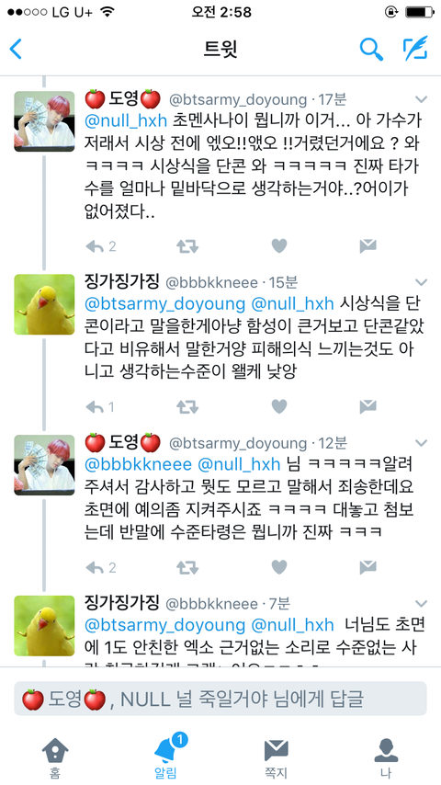Open the compose tweet quill icon
The image size is (441, 785).
[x=415, y=49]
